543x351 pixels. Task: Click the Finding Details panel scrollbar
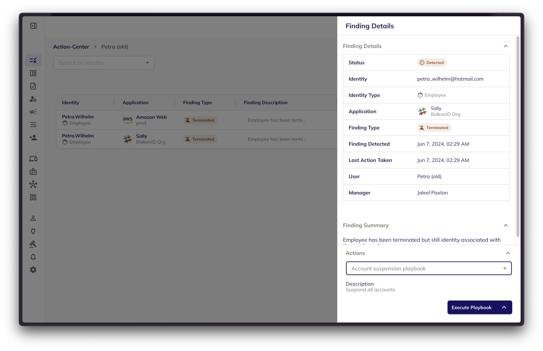518,136
